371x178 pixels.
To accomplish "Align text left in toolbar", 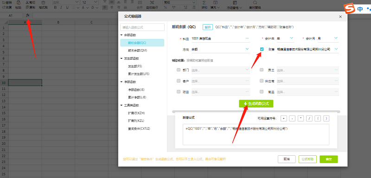I will point(105,7).
